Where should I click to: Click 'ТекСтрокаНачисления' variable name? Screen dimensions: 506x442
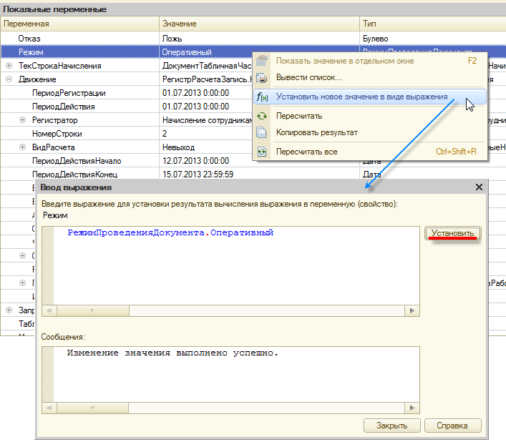click(x=59, y=66)
